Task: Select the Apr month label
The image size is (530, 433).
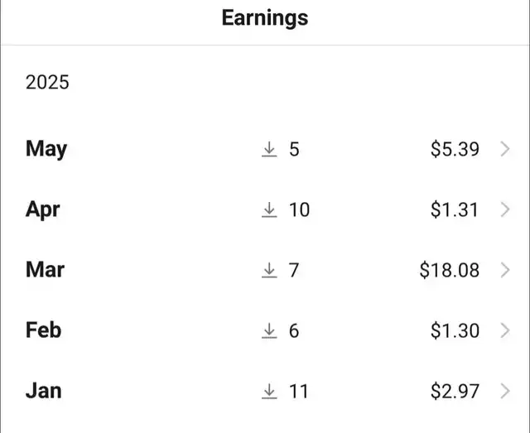Action: [43, 210]
